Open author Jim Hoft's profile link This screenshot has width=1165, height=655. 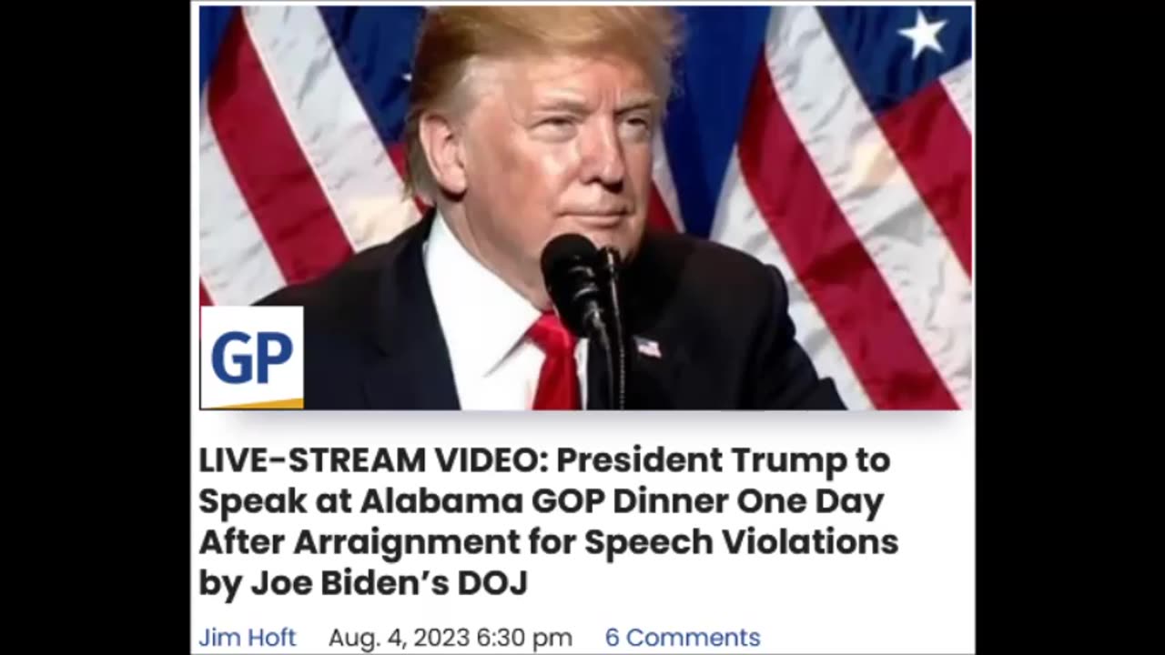point(248,638)
